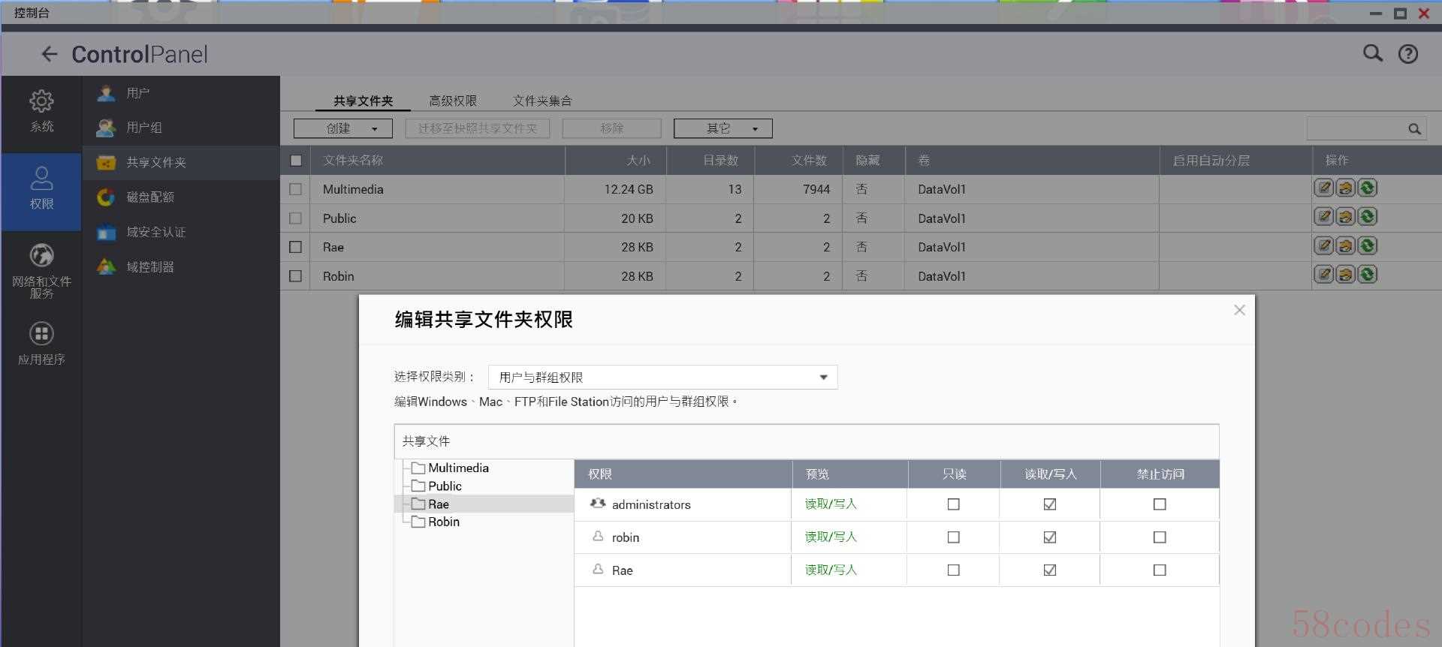Open the help question mark icon

pos(1407,54)
